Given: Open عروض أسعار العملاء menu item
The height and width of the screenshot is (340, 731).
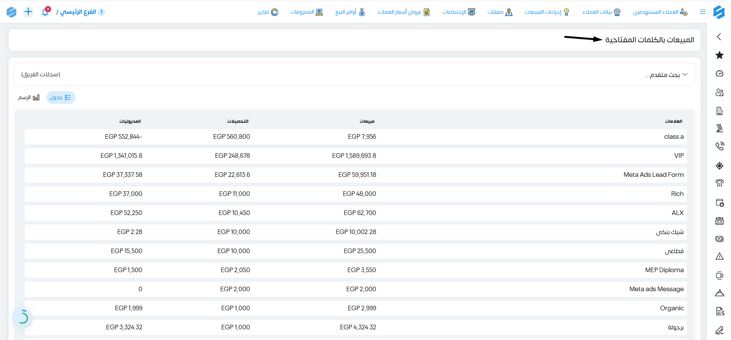Looking at the screenshot, I should point(404,12).
